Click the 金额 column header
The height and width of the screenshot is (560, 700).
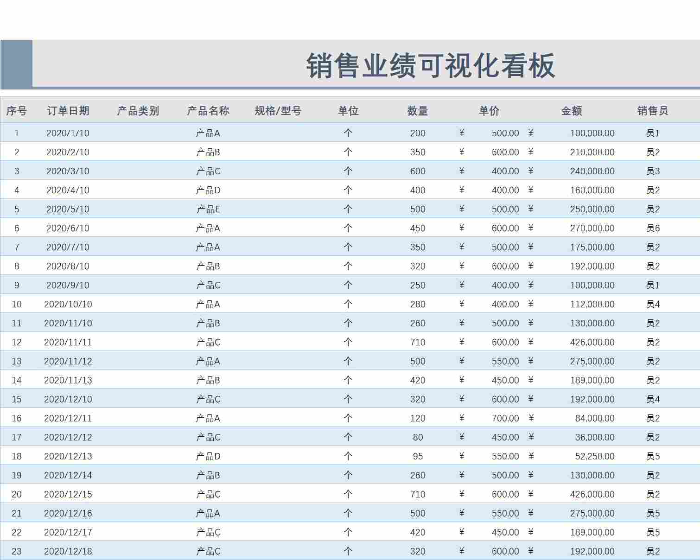573,111
